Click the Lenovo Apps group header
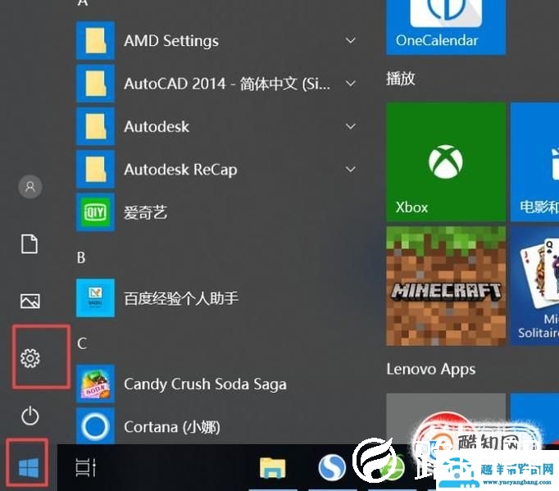The image size is (559, 491). pos(431,369)
